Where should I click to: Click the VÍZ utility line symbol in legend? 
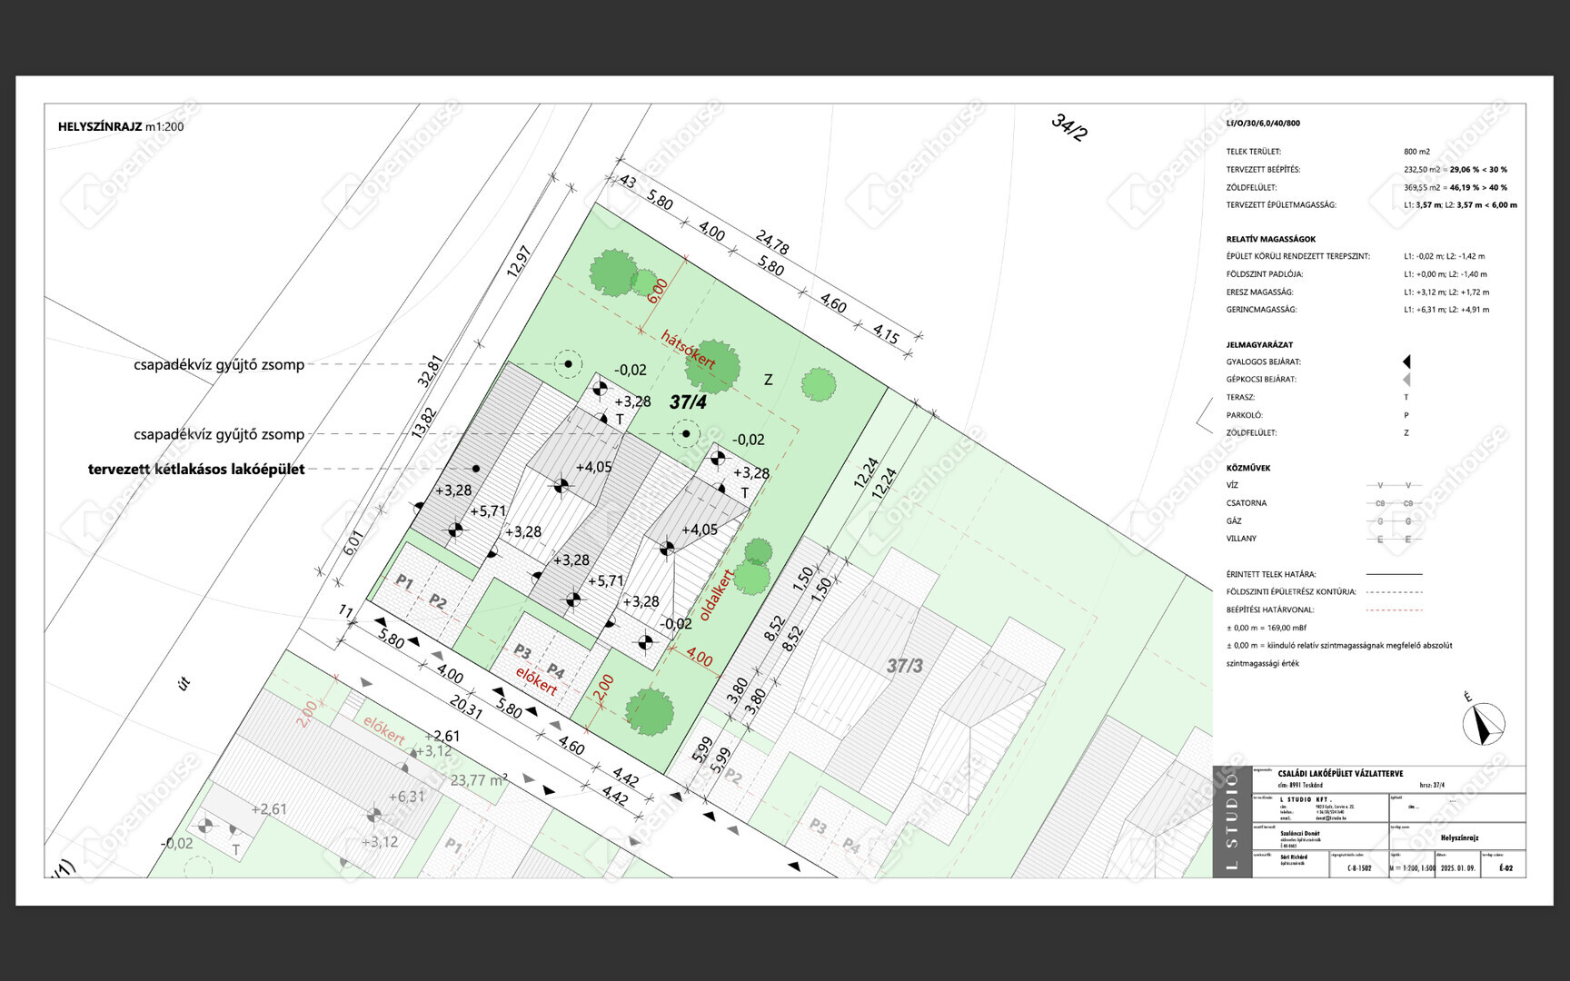[1394, 486]
